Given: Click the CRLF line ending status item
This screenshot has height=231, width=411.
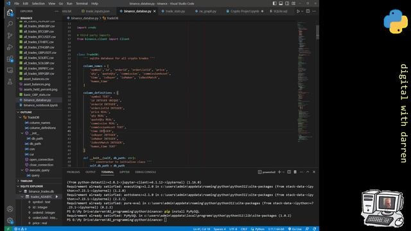Looking at the screenshot, I should pos(244,229).
